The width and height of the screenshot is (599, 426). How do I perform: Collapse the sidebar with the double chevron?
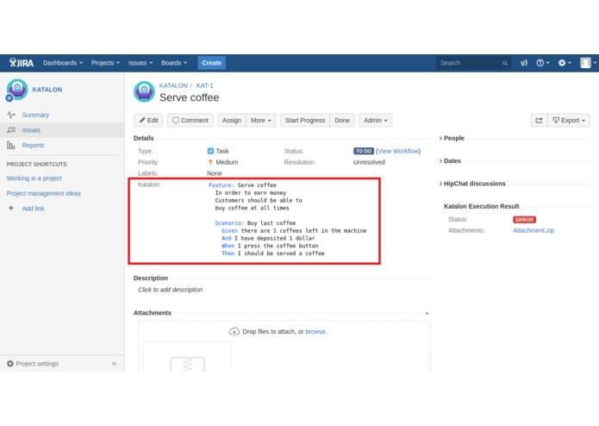[x=114, y=364]
